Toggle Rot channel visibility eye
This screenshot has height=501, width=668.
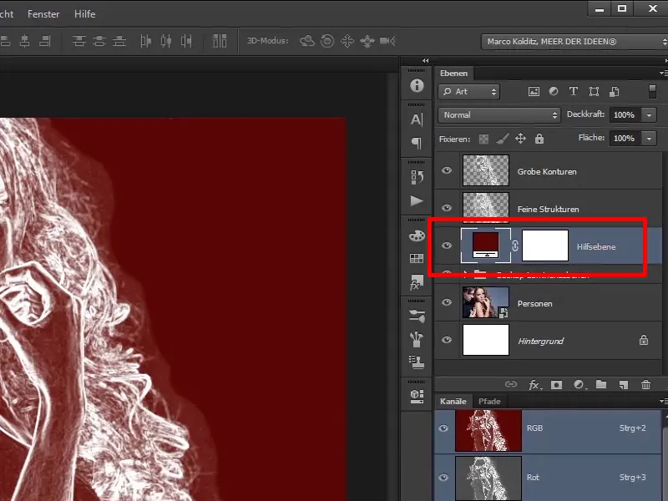[443, 478]
